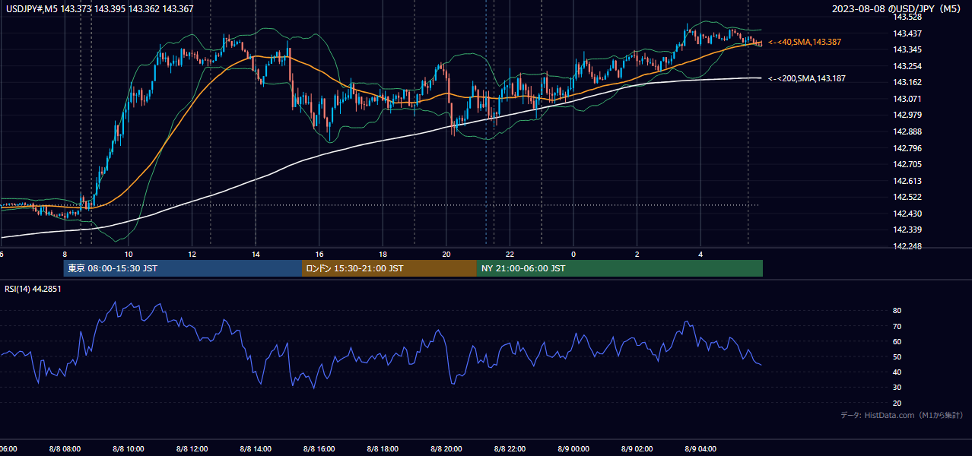
Task: Open the HistData.com data source credit
Action: tap(902, 415)
